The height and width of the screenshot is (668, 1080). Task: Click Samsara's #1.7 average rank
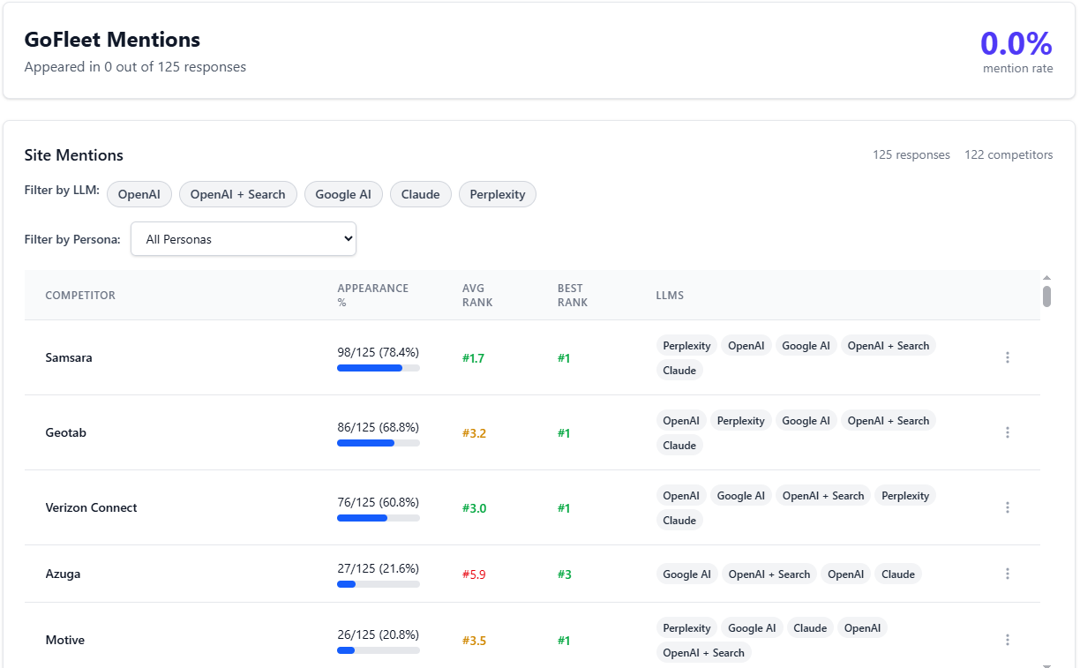pos(473,358)
